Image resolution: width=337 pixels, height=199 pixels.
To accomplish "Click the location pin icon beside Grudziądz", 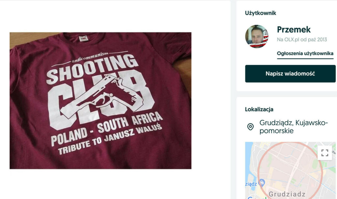I will point(250,127).
